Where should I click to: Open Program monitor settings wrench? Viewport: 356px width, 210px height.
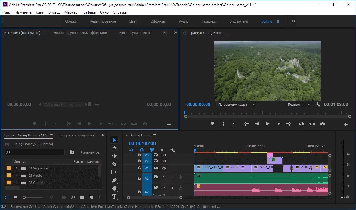(318, 105)
